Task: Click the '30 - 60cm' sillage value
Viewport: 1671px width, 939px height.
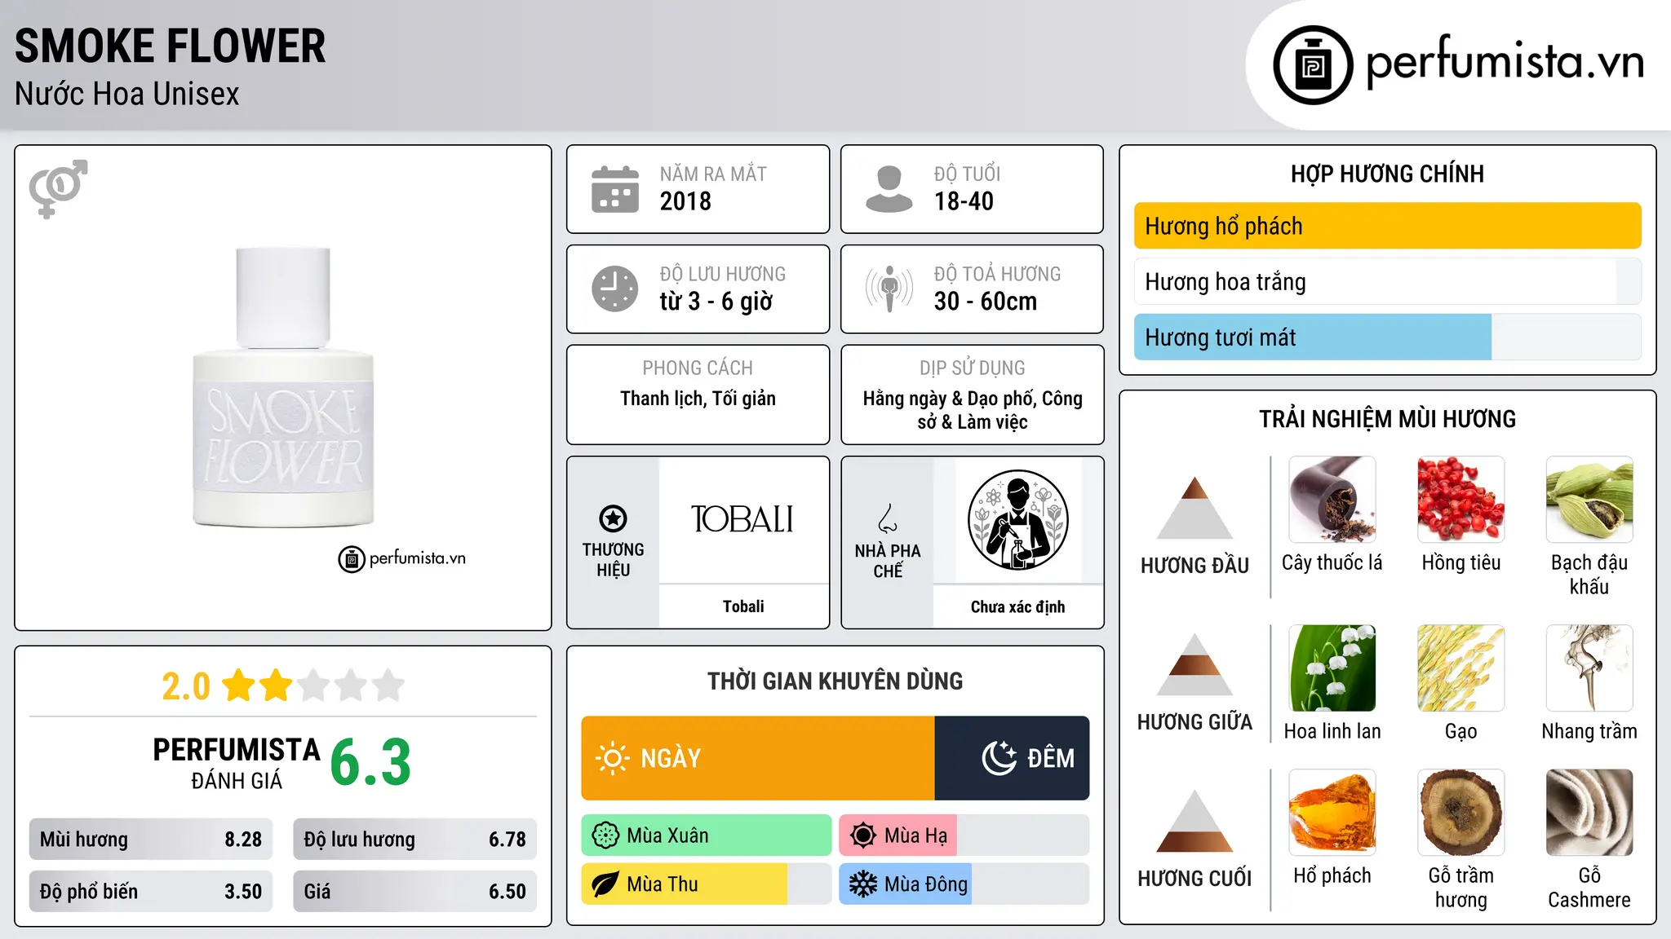Action: coord(986,302)
